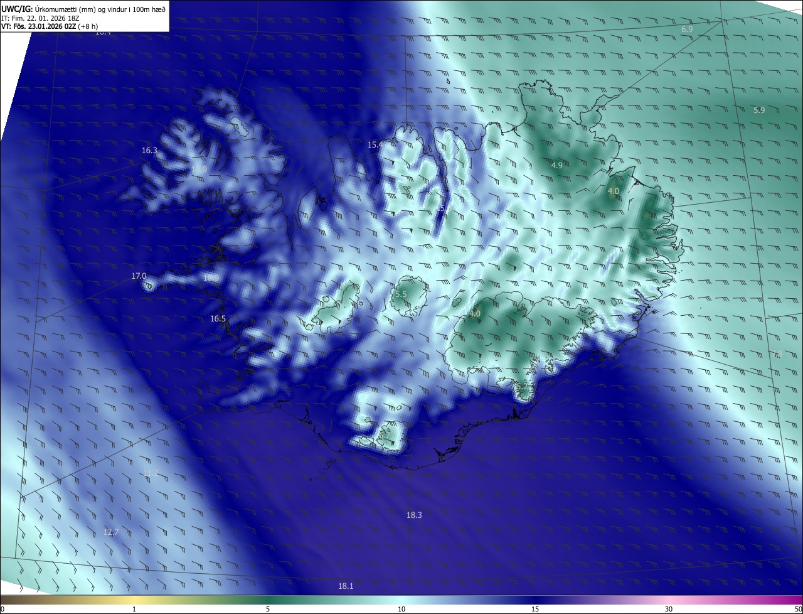Click the "30" tick label on the colorbar
Image resolution: width=803 pixels, height=614 pixels.
pos(669,609)
